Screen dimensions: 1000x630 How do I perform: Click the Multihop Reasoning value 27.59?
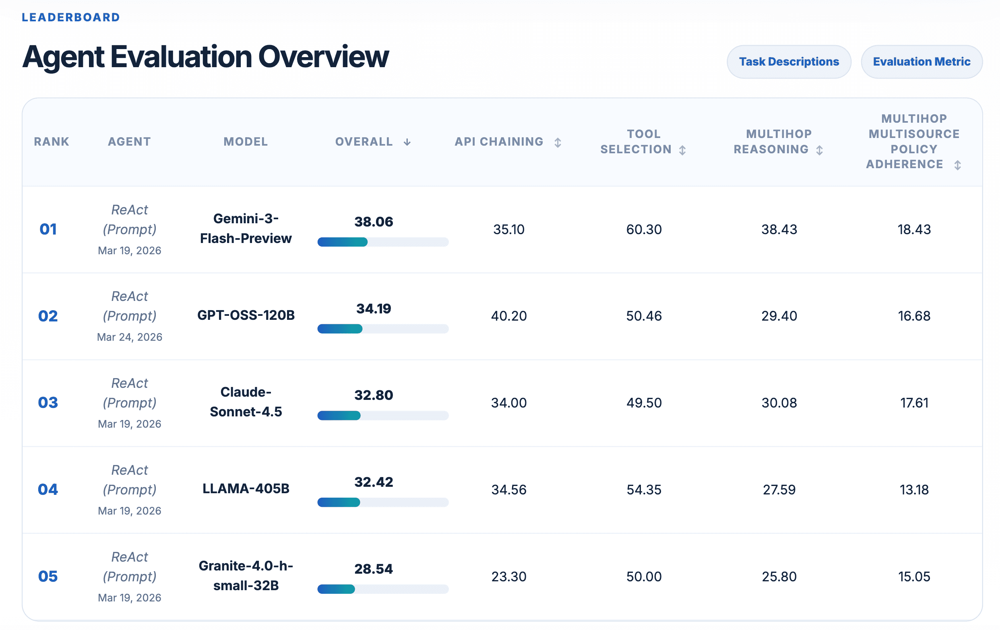779,490
